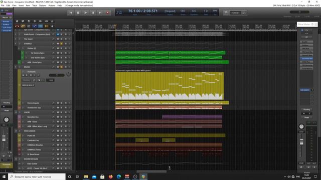The height and width of the screenshot is (180, 321).
Task: Click the 140 BPM tempo field
Action: (183, 11)
